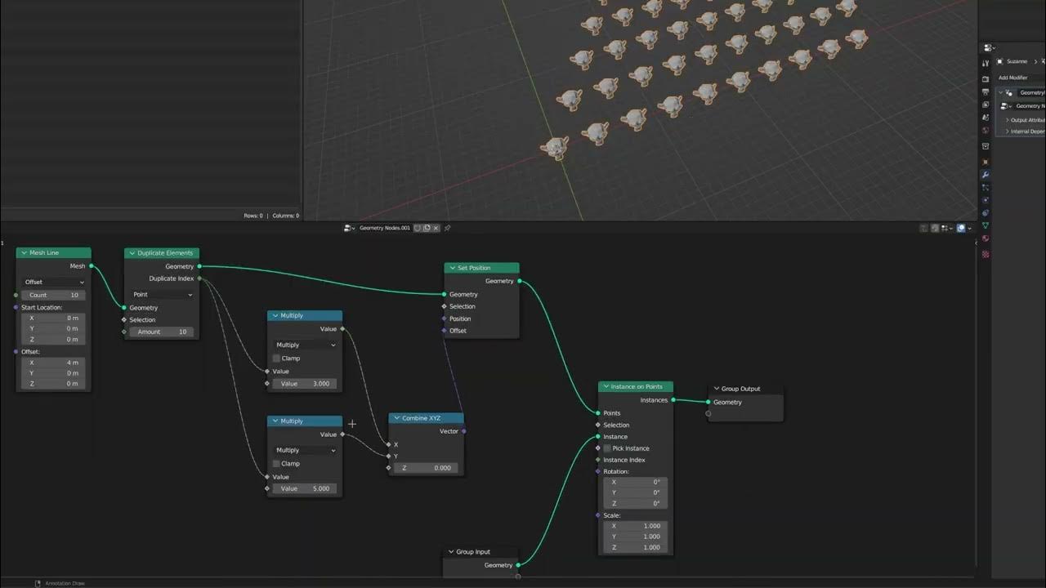The height and width of the screenshot is (588, 1046).
Task: Click the Set Position node title
Action: [x=474, y=268]
